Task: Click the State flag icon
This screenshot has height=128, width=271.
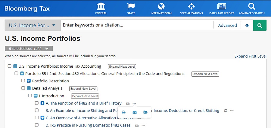Action: pyautogui.click(x=131, y=6)
